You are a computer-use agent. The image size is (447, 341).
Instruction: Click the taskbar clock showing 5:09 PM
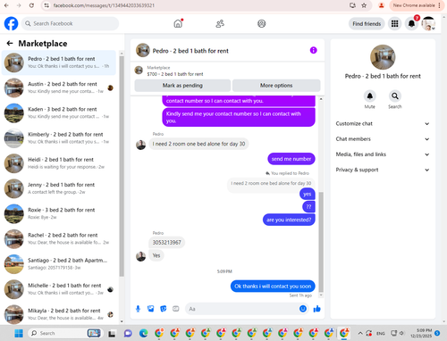pyautogui.click(x=421, y=333)
